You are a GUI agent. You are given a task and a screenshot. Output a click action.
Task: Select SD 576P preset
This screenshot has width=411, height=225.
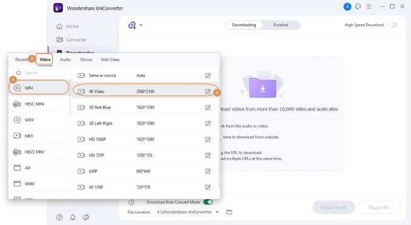click(x=145, y=187)
